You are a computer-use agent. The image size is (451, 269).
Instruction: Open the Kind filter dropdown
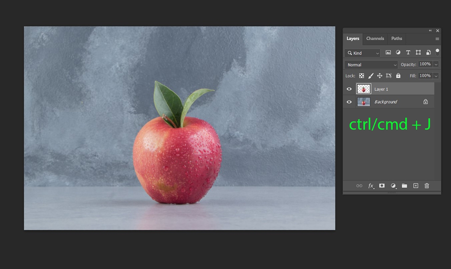pyautogui.click(x=363, y=53)
